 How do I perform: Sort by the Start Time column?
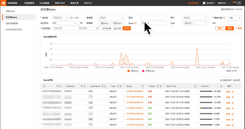point(195,86)
